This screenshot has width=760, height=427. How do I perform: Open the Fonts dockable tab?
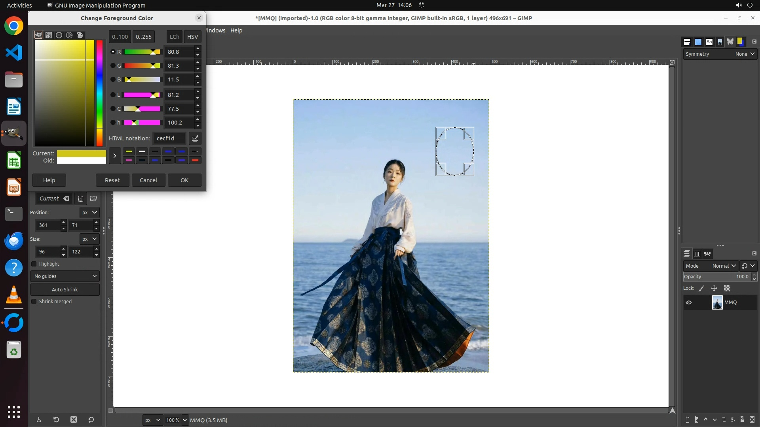point(709,42)
